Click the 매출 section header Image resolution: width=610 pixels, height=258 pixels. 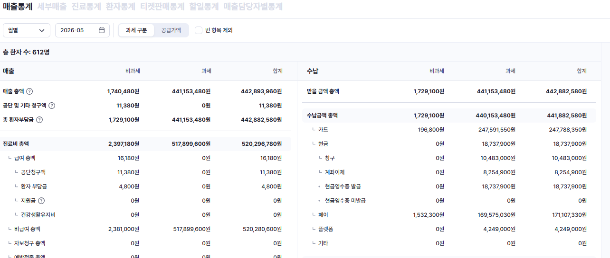[x=9, y=71]
